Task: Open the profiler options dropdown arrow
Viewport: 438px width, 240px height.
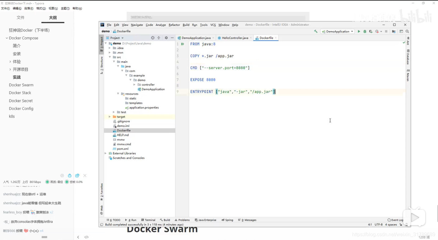Action: point(381,31)
